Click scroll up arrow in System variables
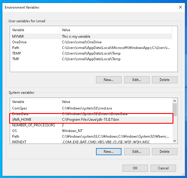Viewport: 187px width, 178px height. click(x=175, y=101)
